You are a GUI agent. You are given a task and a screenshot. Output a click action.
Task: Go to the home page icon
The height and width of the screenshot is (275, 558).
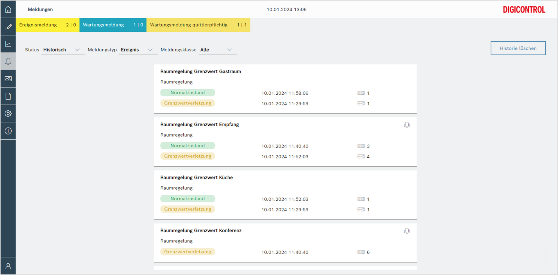(x=8, y=9)
